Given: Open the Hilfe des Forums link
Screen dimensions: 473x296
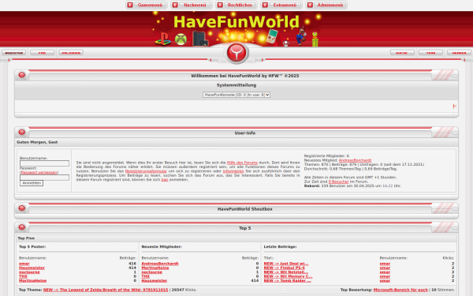Looking at the screenshot, I should point(242,163).
